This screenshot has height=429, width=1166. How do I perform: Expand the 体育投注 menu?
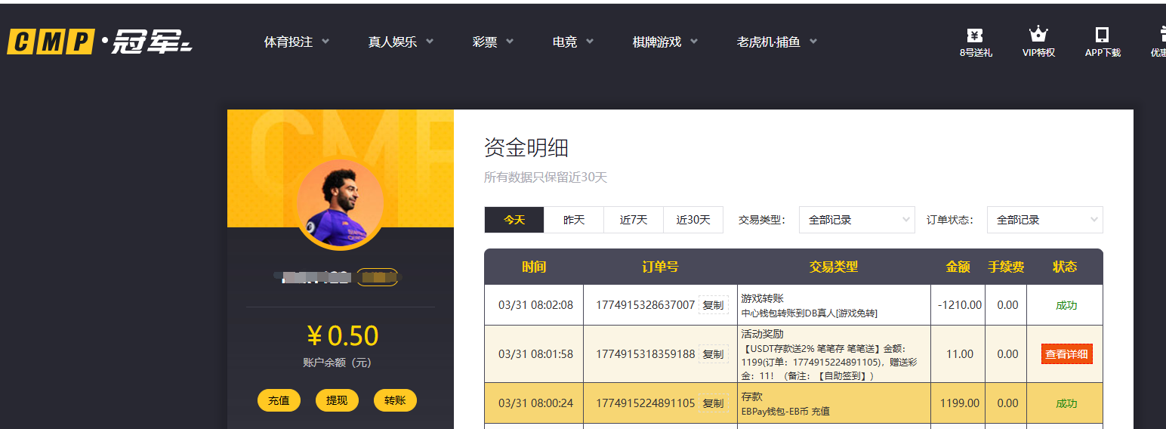(x=296, y=42)
